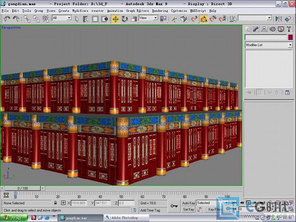Click the Make Unique icon below the stack
This screenshot has width=296, height=222.
270,93
